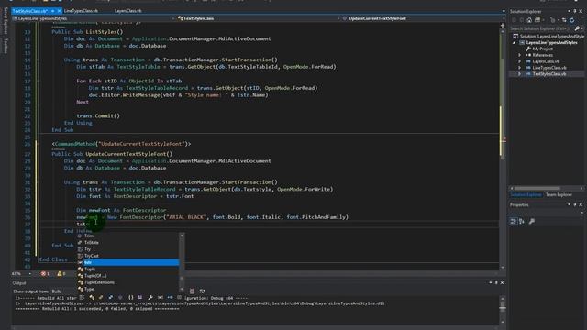This screenshot has height=330, width=587.
Task: Click the Home icon in Solution Explorer
Action: coord(529,20)
